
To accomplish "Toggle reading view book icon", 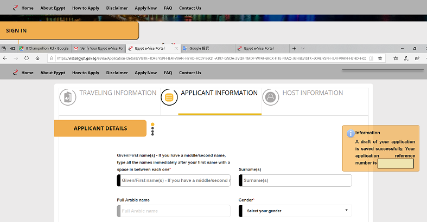I will pos(371,58).
